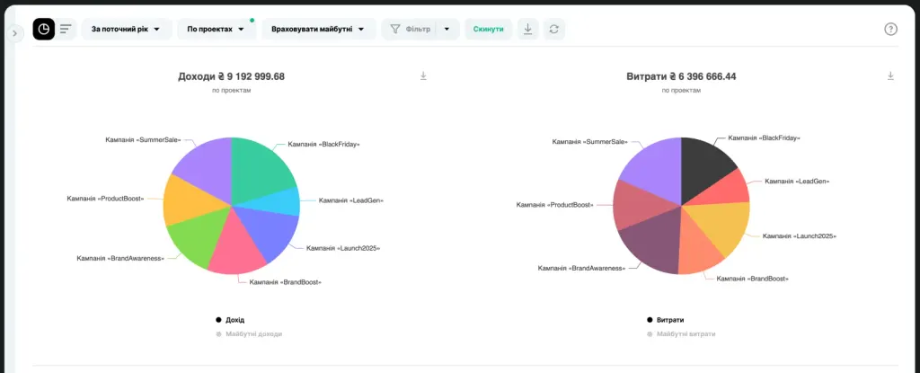Select orange BrandBoost slice in expenses pie

pos(697,250)
